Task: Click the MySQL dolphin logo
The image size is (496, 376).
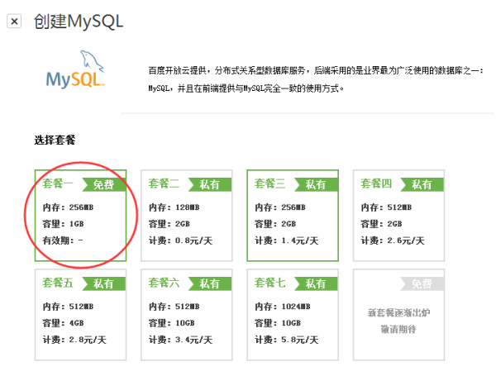Action: click(x=75, y=69)
